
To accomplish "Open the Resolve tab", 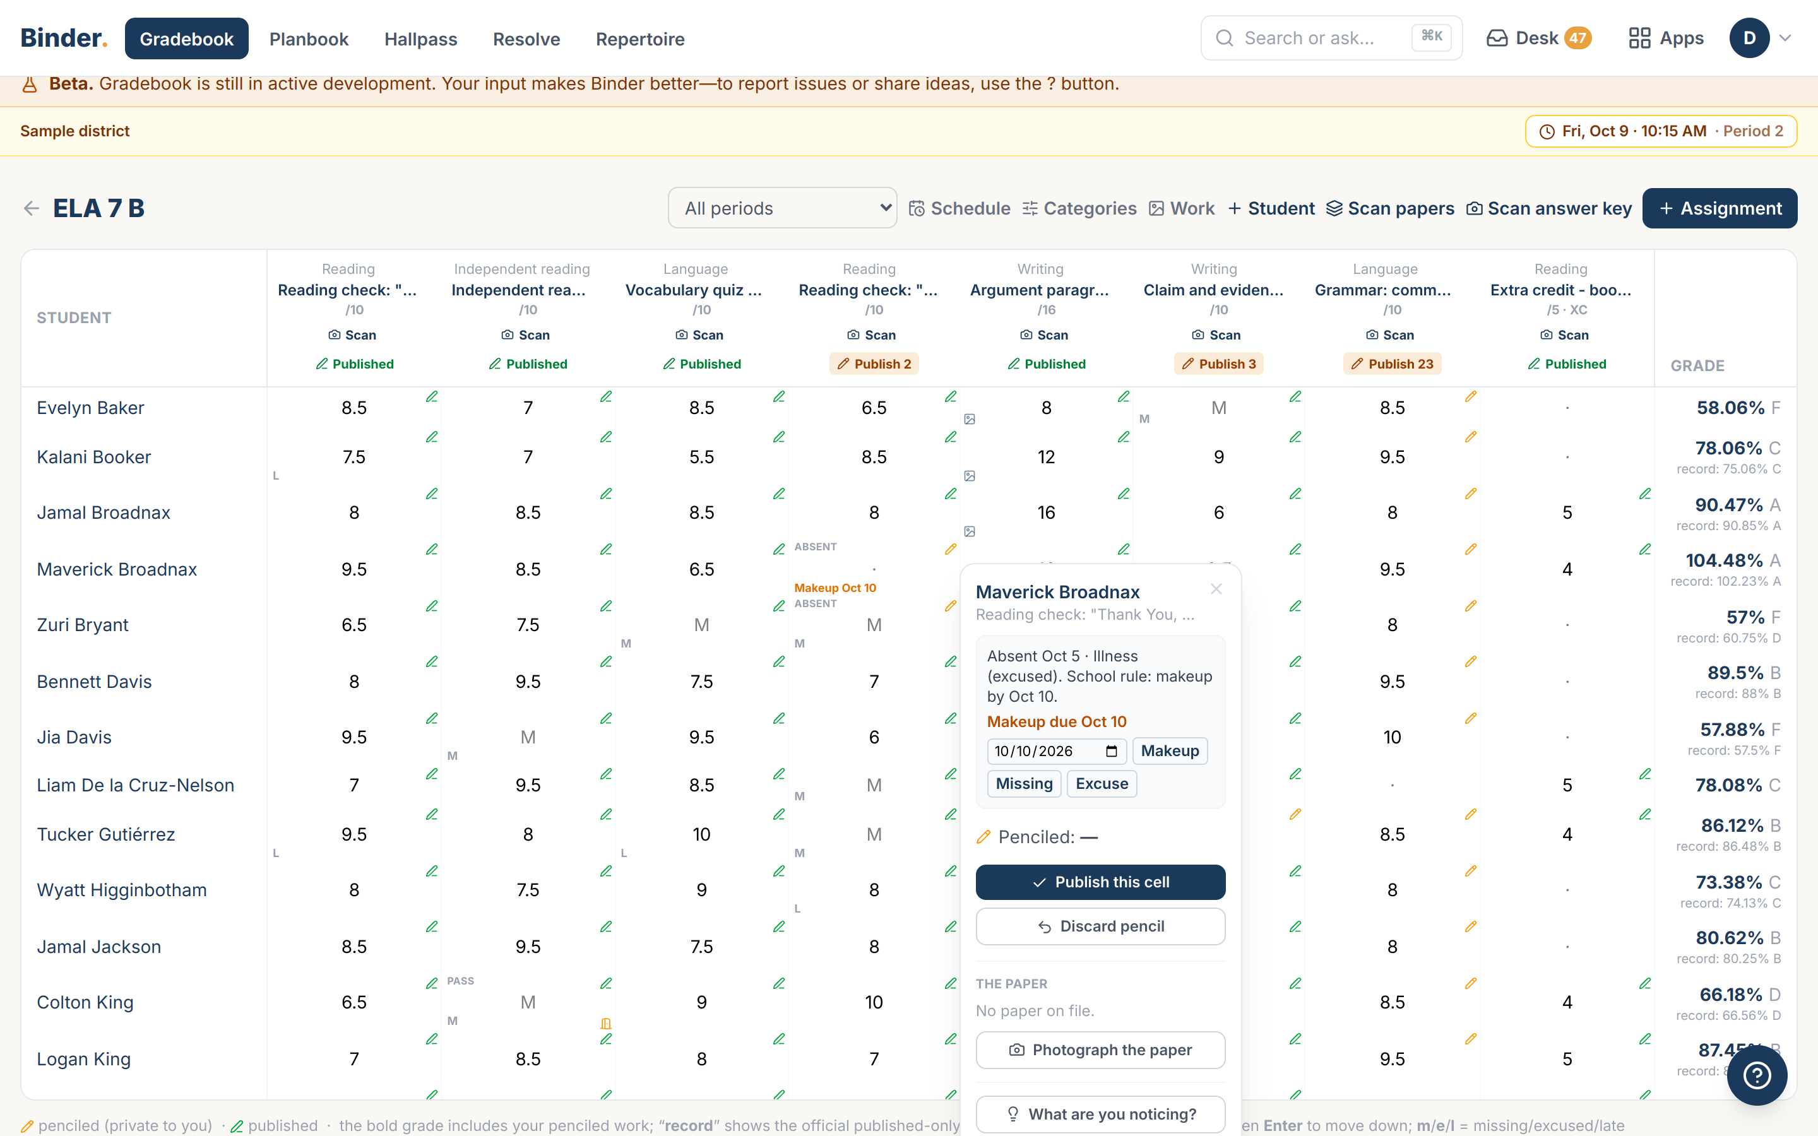I will pyautogui.click(x=526, y=38).
